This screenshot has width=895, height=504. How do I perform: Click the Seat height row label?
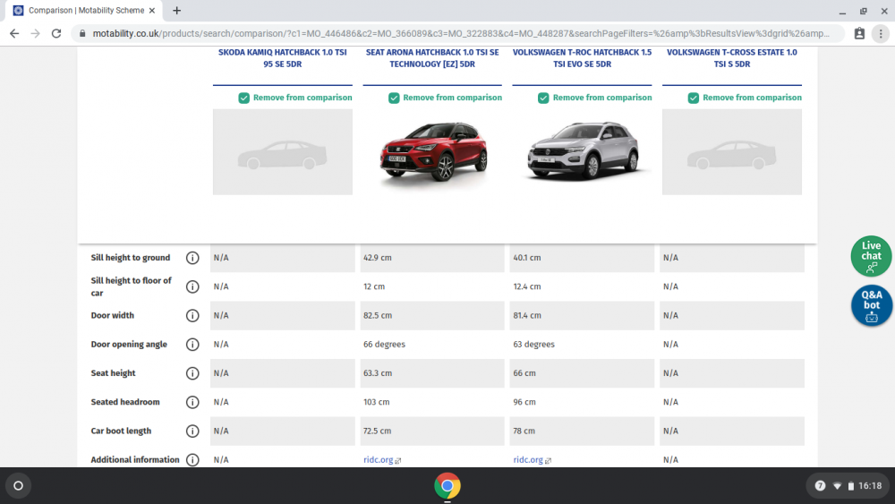[x=113, y=373]
